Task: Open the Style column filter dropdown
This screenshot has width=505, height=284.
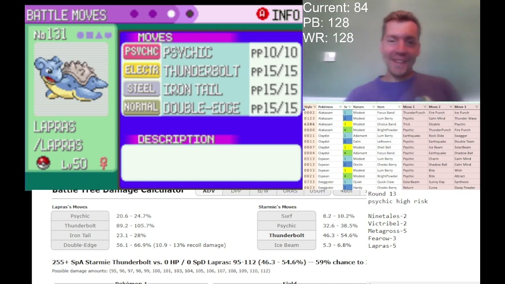Action: (x=314, y=107)
